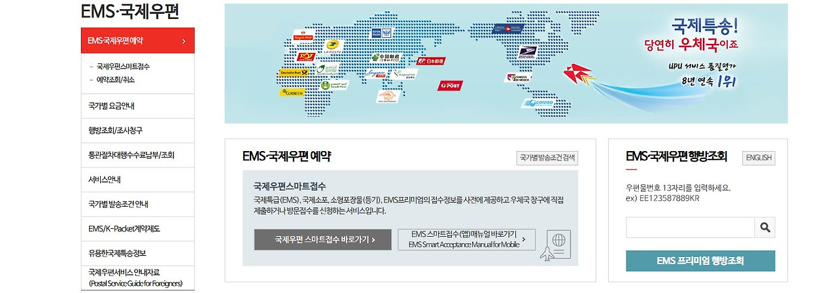
Task: Click the Posta Romana red logo
Action: click(x=307, y=57)
